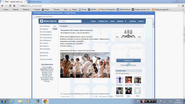Open the люди menu in VK header

point(93,21)
